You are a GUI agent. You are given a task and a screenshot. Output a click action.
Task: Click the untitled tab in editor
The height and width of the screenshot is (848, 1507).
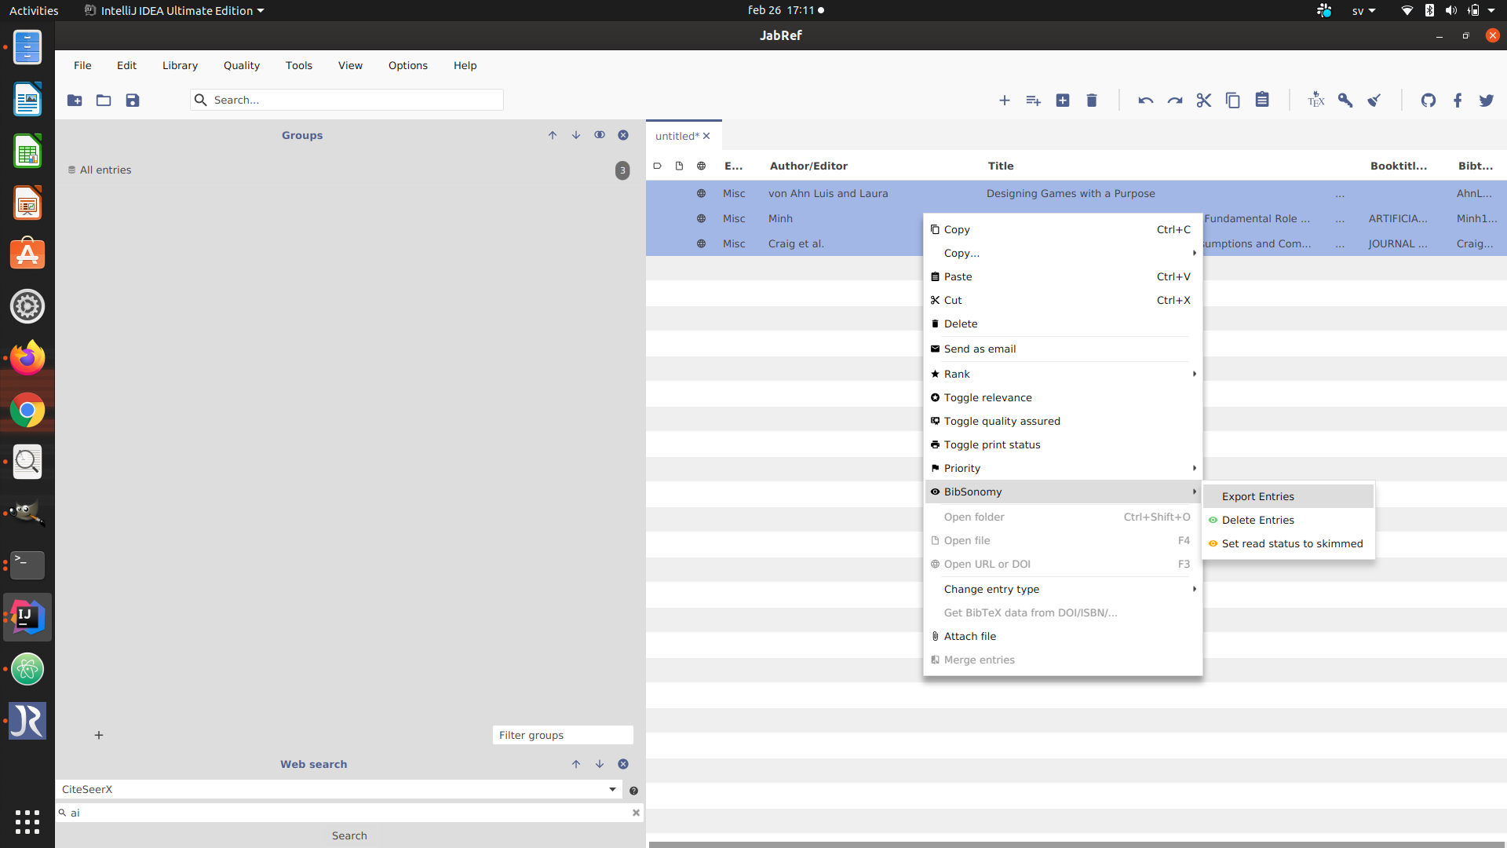tap(677, 136)
